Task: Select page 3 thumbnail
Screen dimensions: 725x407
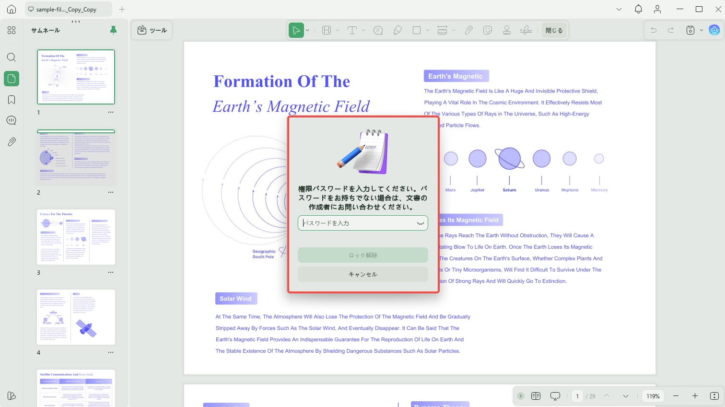Action: click(x=76, y=237)
